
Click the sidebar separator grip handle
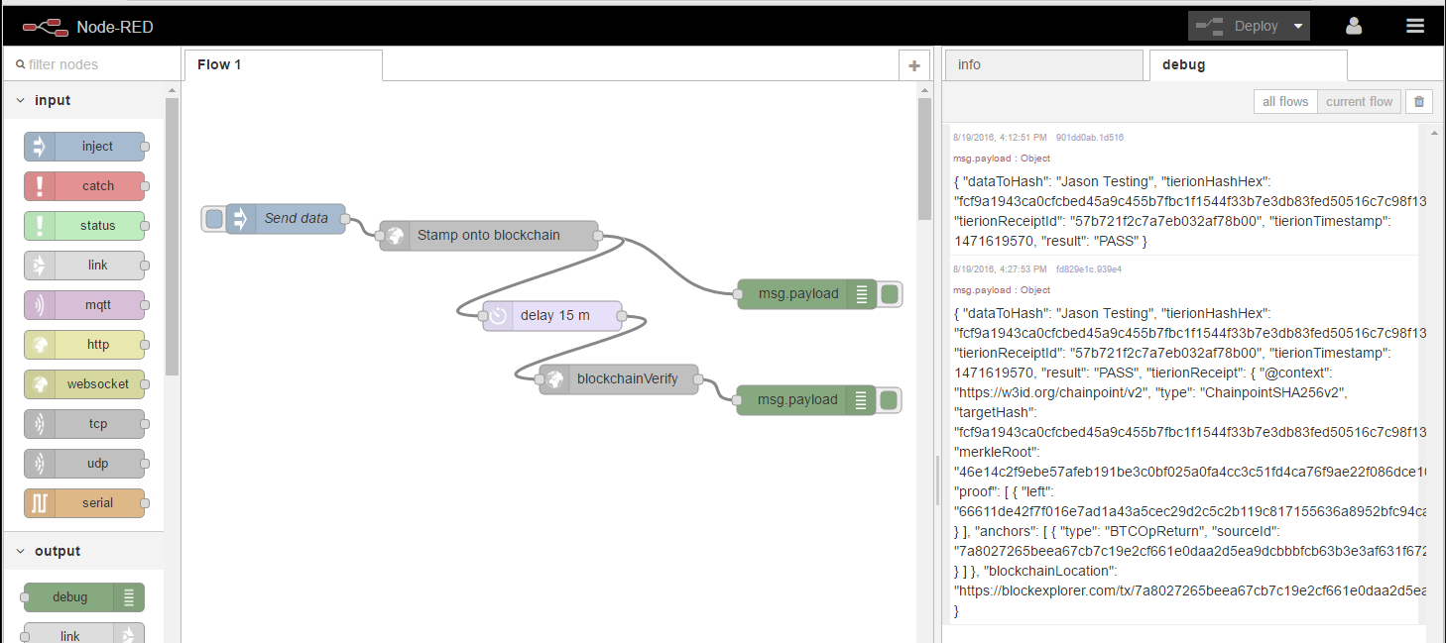pyautogui.click(x=937, y=481)
